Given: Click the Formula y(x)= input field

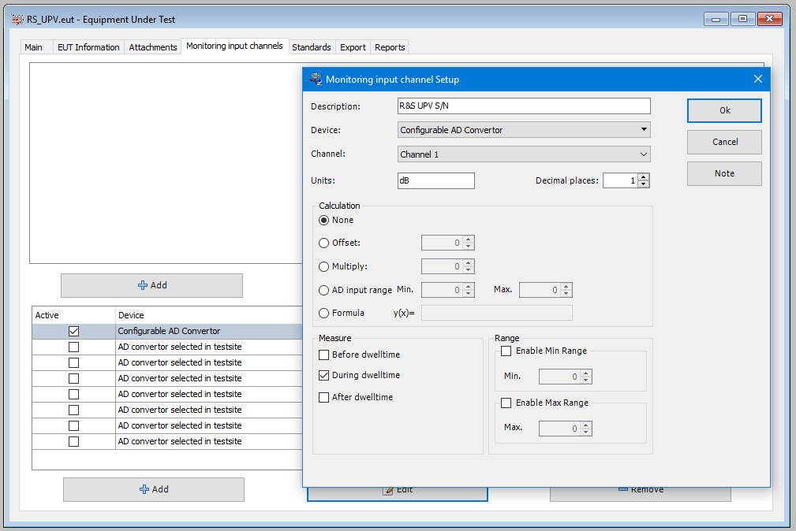Looking at the screenshot, I should coord(497,313).
